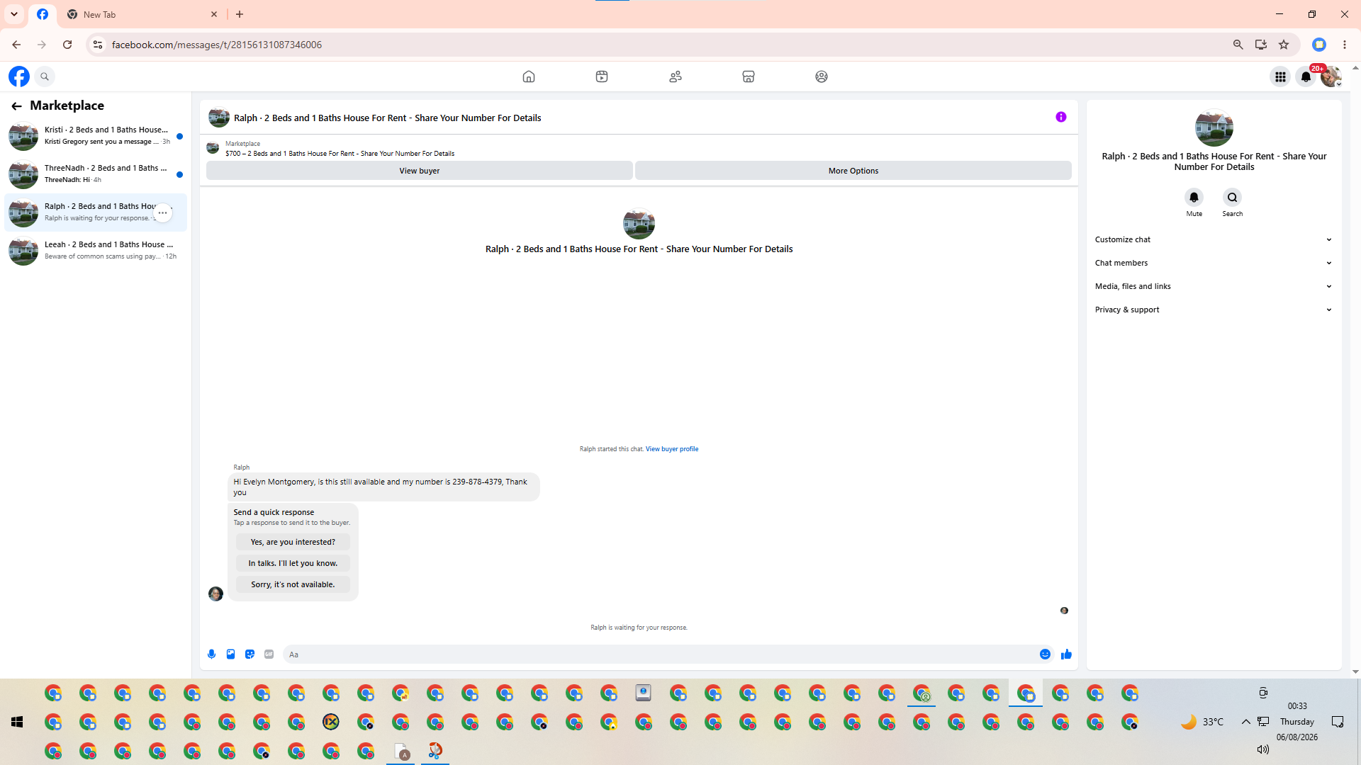This screenshot has width=1361, height=765.
Task: Switch to the New Tab browser tab
Action: [142, 15]
